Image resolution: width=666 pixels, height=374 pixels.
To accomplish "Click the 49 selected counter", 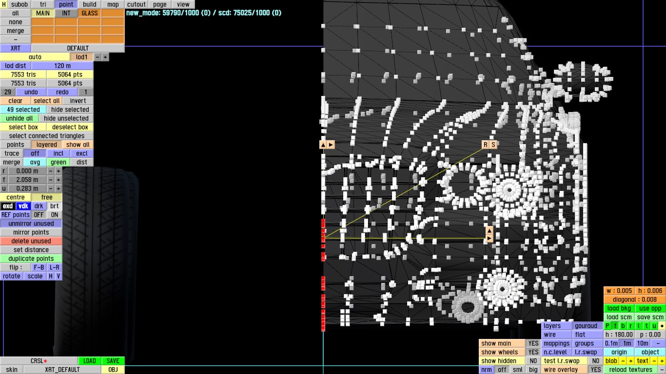I will 23,110.
